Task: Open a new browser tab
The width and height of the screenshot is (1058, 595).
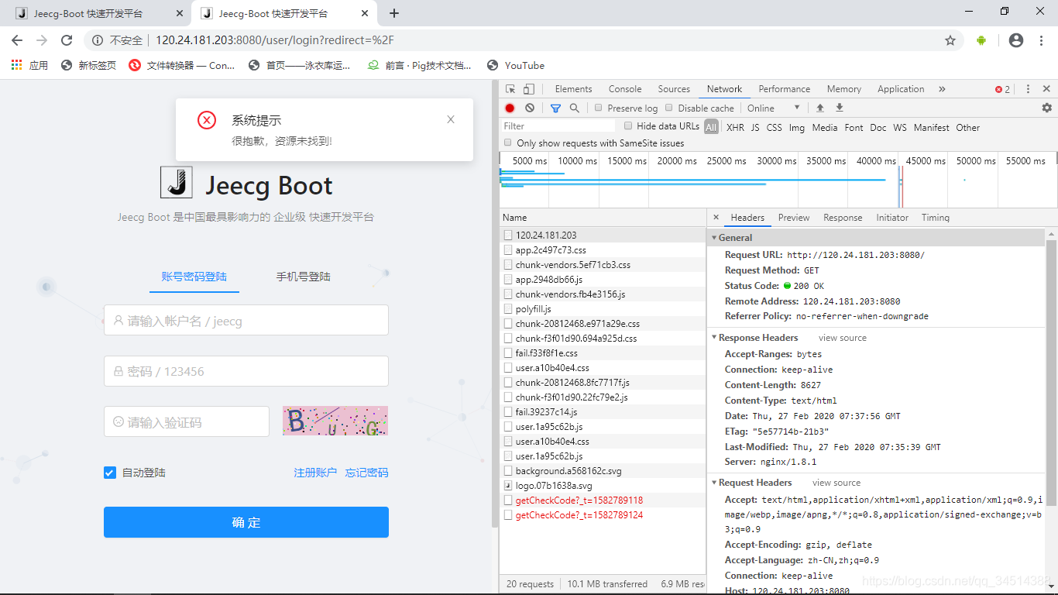Action: pyautogui.click(x=394, y=13)
